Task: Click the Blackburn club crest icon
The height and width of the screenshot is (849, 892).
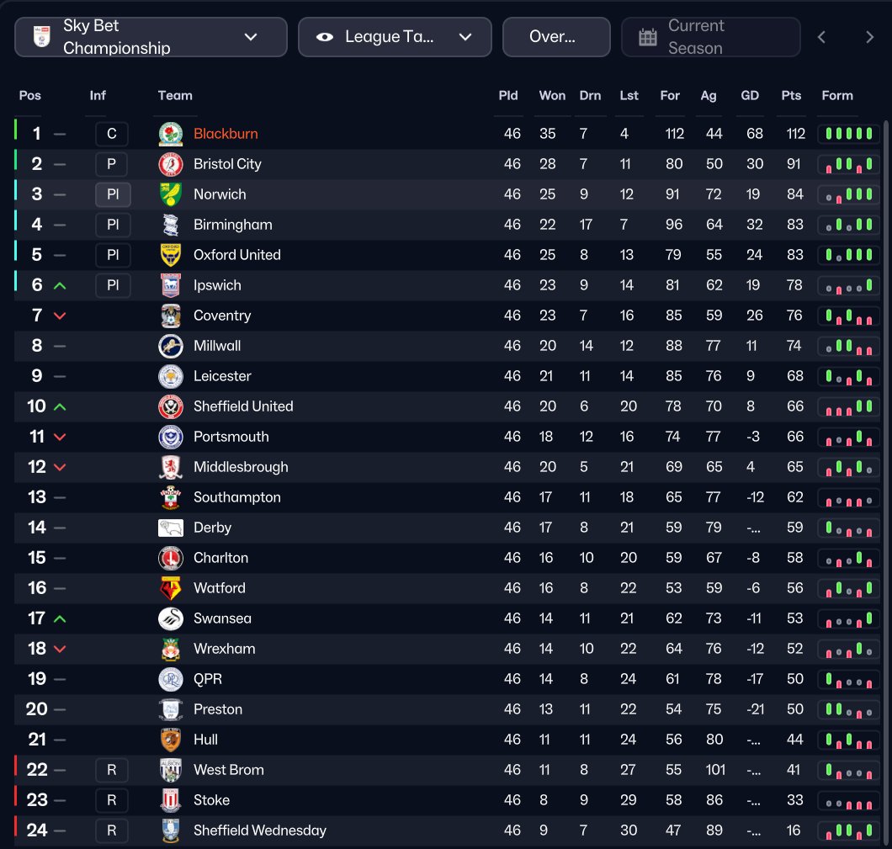Action: pos(170,134)
